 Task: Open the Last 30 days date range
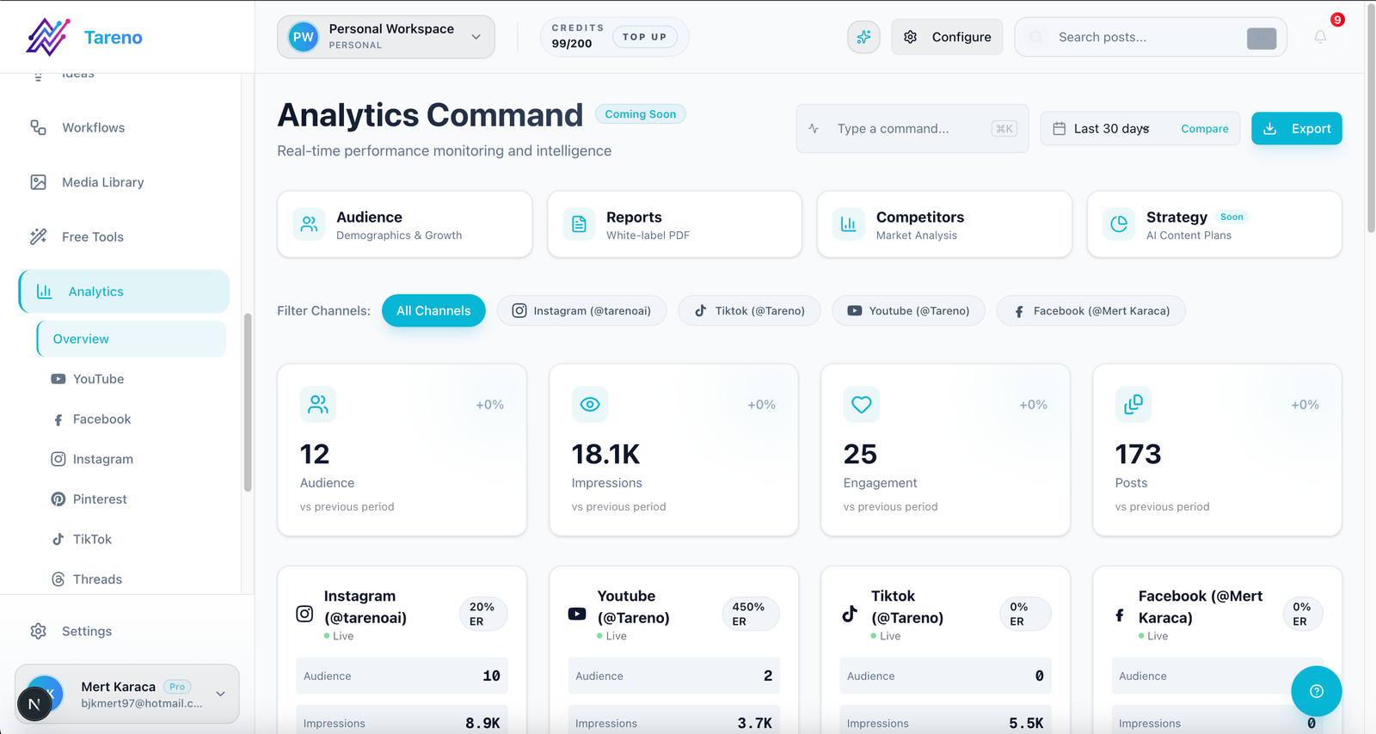[1111, 128]
